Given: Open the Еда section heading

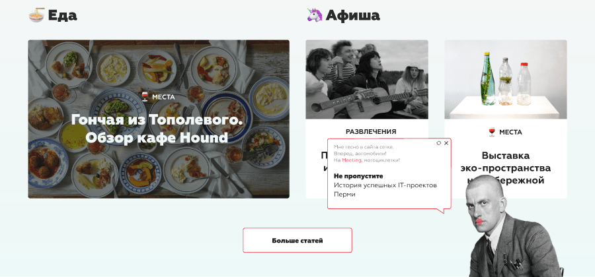Looking at the screenshot, I should point(62,16).
